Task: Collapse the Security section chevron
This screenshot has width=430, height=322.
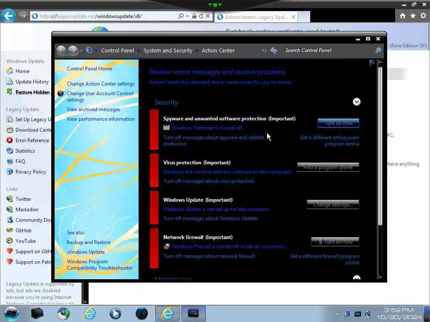Action: 357,102
